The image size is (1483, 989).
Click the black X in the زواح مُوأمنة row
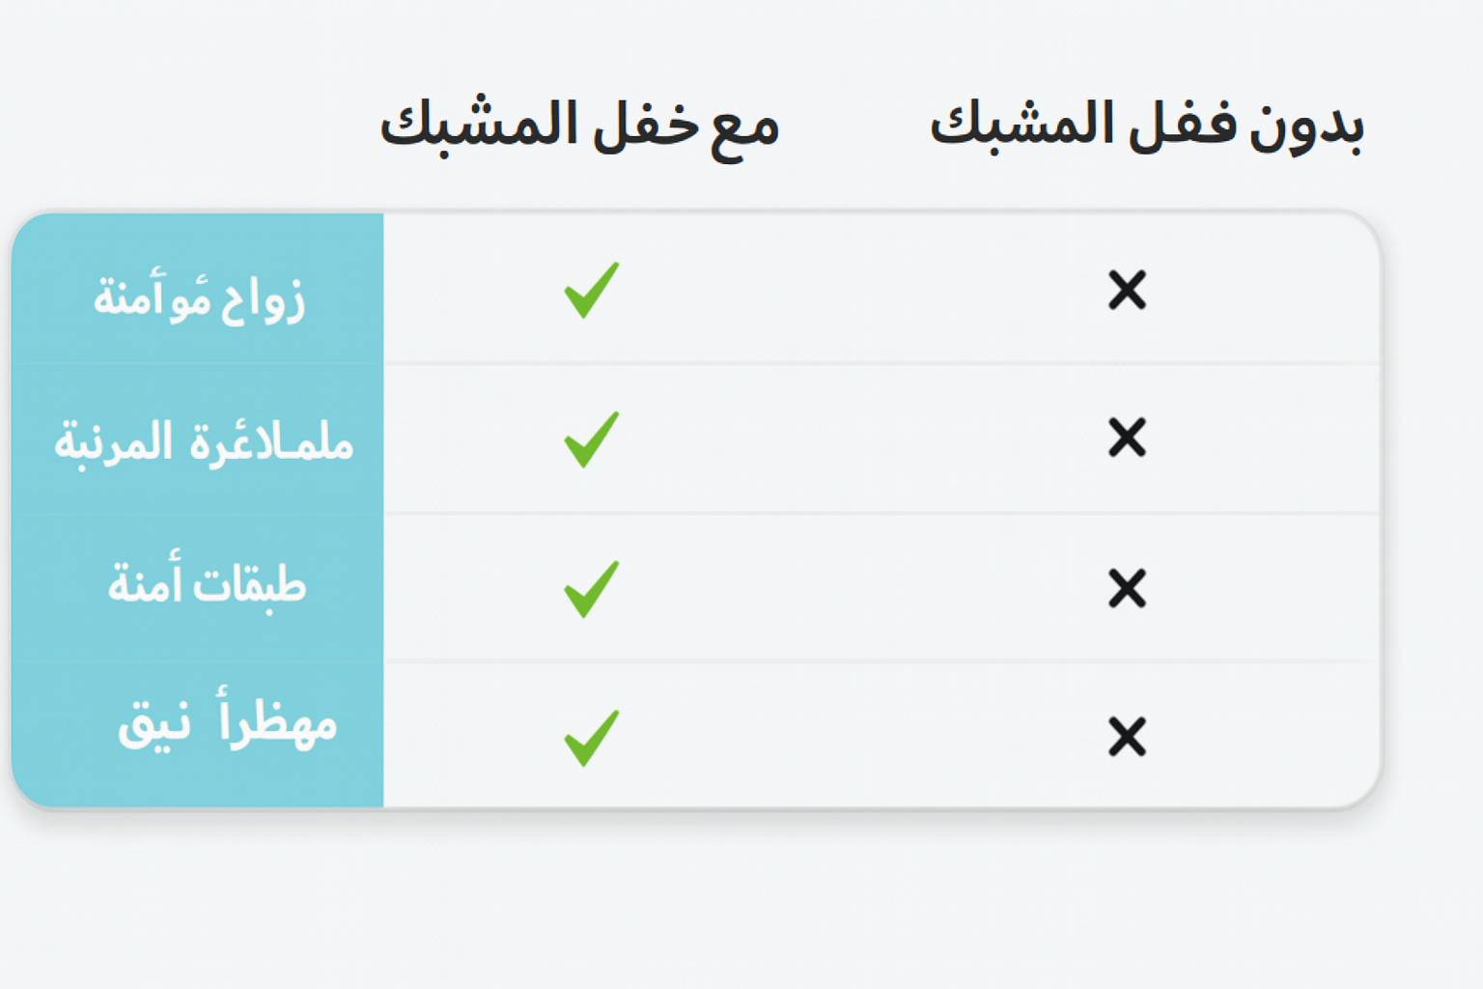[1127, 290]
